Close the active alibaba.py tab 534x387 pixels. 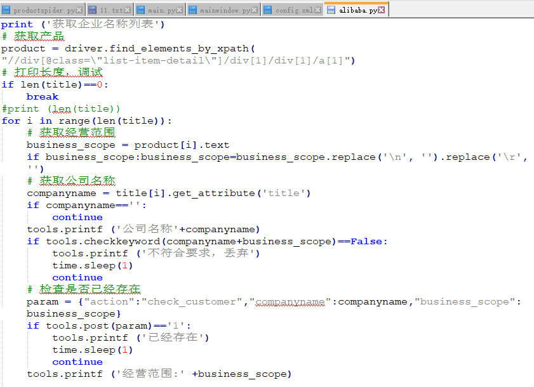tap(382, 10)
